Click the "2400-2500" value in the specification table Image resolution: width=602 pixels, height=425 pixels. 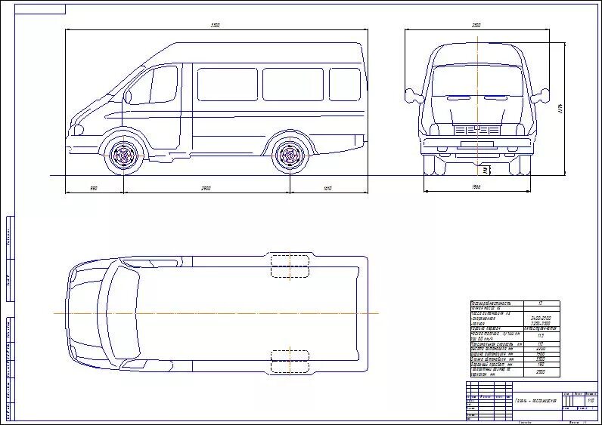pyautogui.click(x=541, y=318)
